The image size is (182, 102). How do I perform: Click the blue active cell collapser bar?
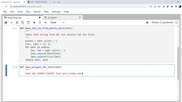pos(6,71)
